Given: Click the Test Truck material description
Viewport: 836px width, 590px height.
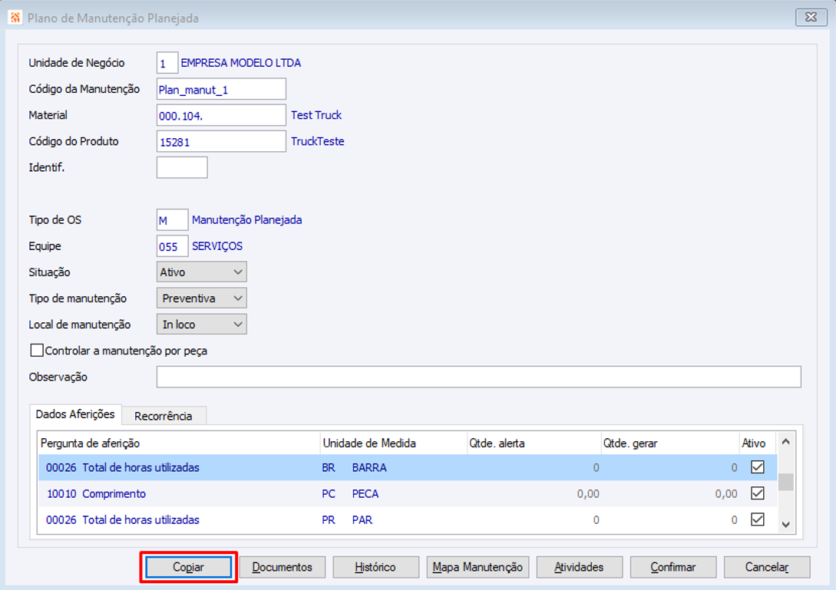Looking at the screenshot, I should pyautogui.click(x=316, y=115).
